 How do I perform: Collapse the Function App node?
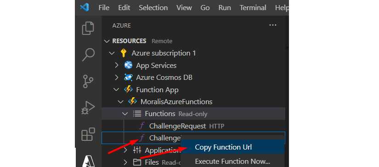tap(116, 90)
